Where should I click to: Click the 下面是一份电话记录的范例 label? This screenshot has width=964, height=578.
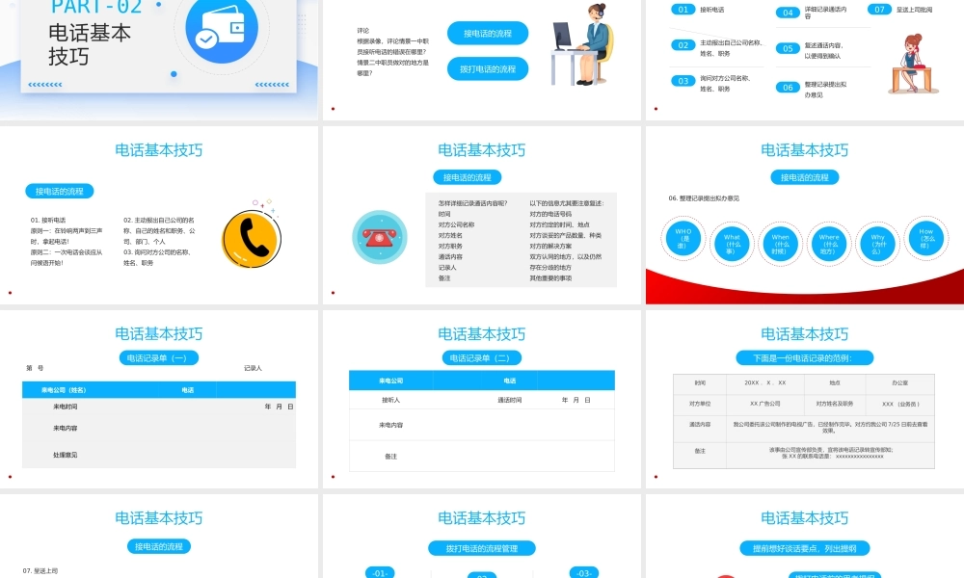(x=804, y=357)
